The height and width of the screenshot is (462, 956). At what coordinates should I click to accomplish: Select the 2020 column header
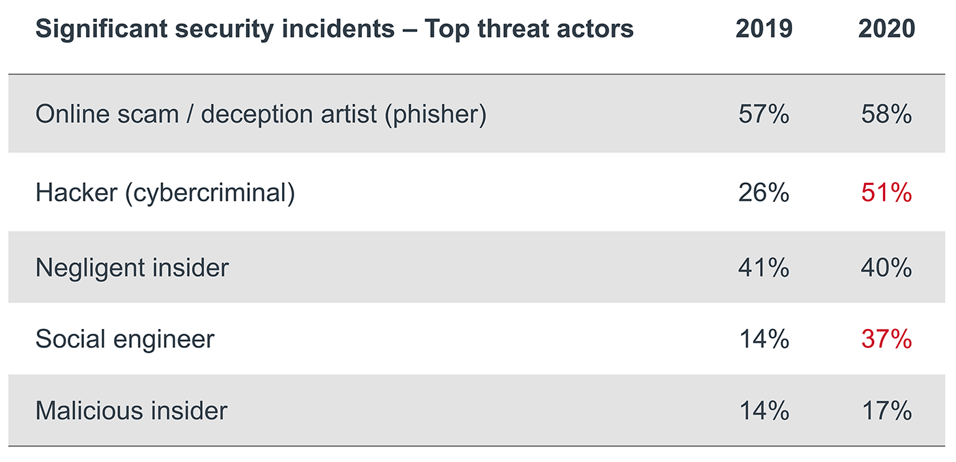coord(886,29)
